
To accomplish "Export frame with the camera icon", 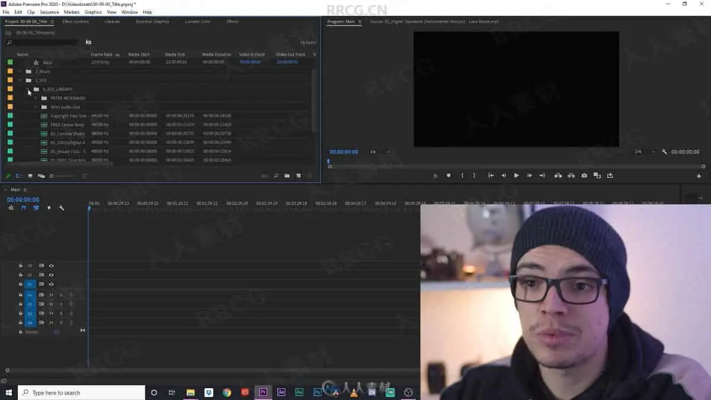I will coord(584,175).
